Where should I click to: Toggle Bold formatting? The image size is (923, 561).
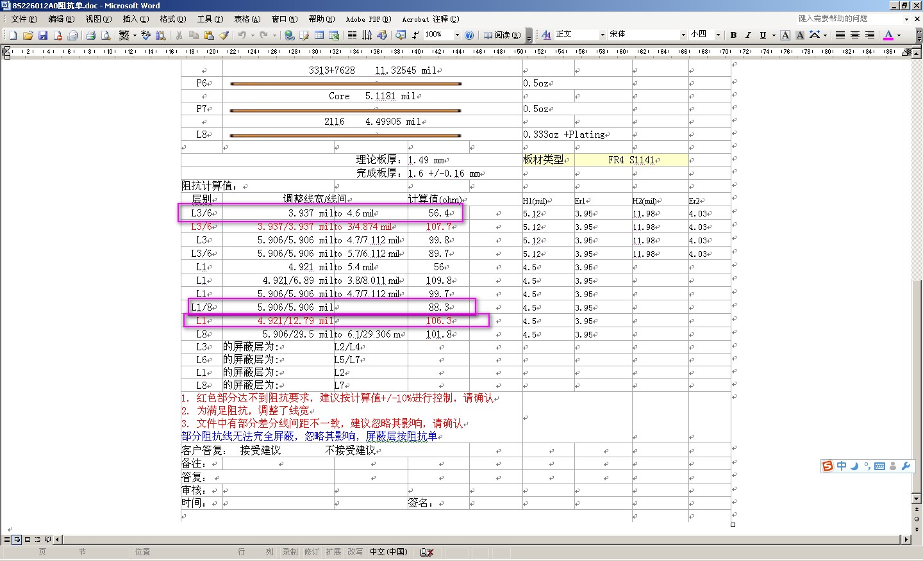(733, 35)
